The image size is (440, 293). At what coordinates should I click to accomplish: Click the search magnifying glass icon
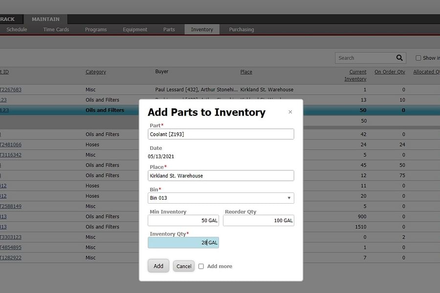click(399, 58)
